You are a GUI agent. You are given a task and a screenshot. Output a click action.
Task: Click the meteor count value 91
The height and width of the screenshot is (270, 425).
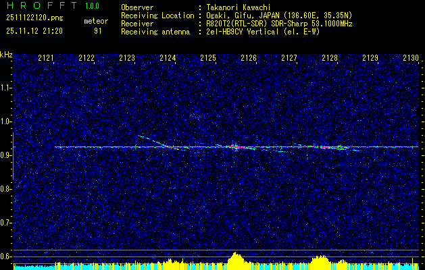pos(98,31)
